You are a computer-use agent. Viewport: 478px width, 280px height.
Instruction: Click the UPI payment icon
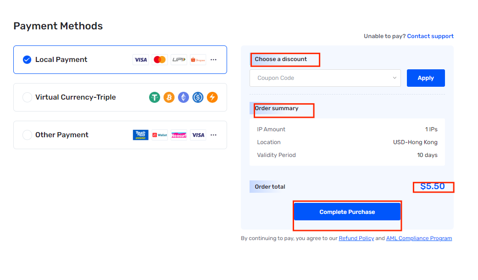pyautogui.click(x=178, y=60)
